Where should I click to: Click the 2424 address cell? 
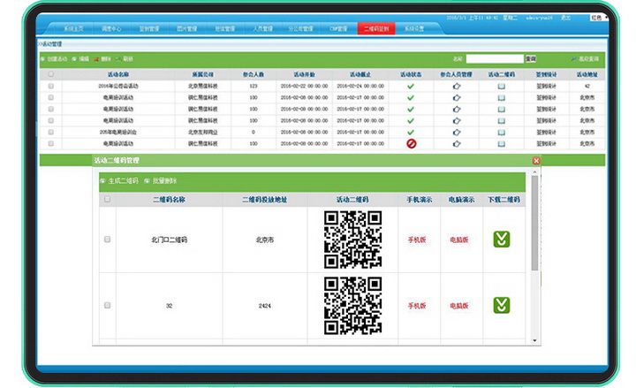[265, 306]
